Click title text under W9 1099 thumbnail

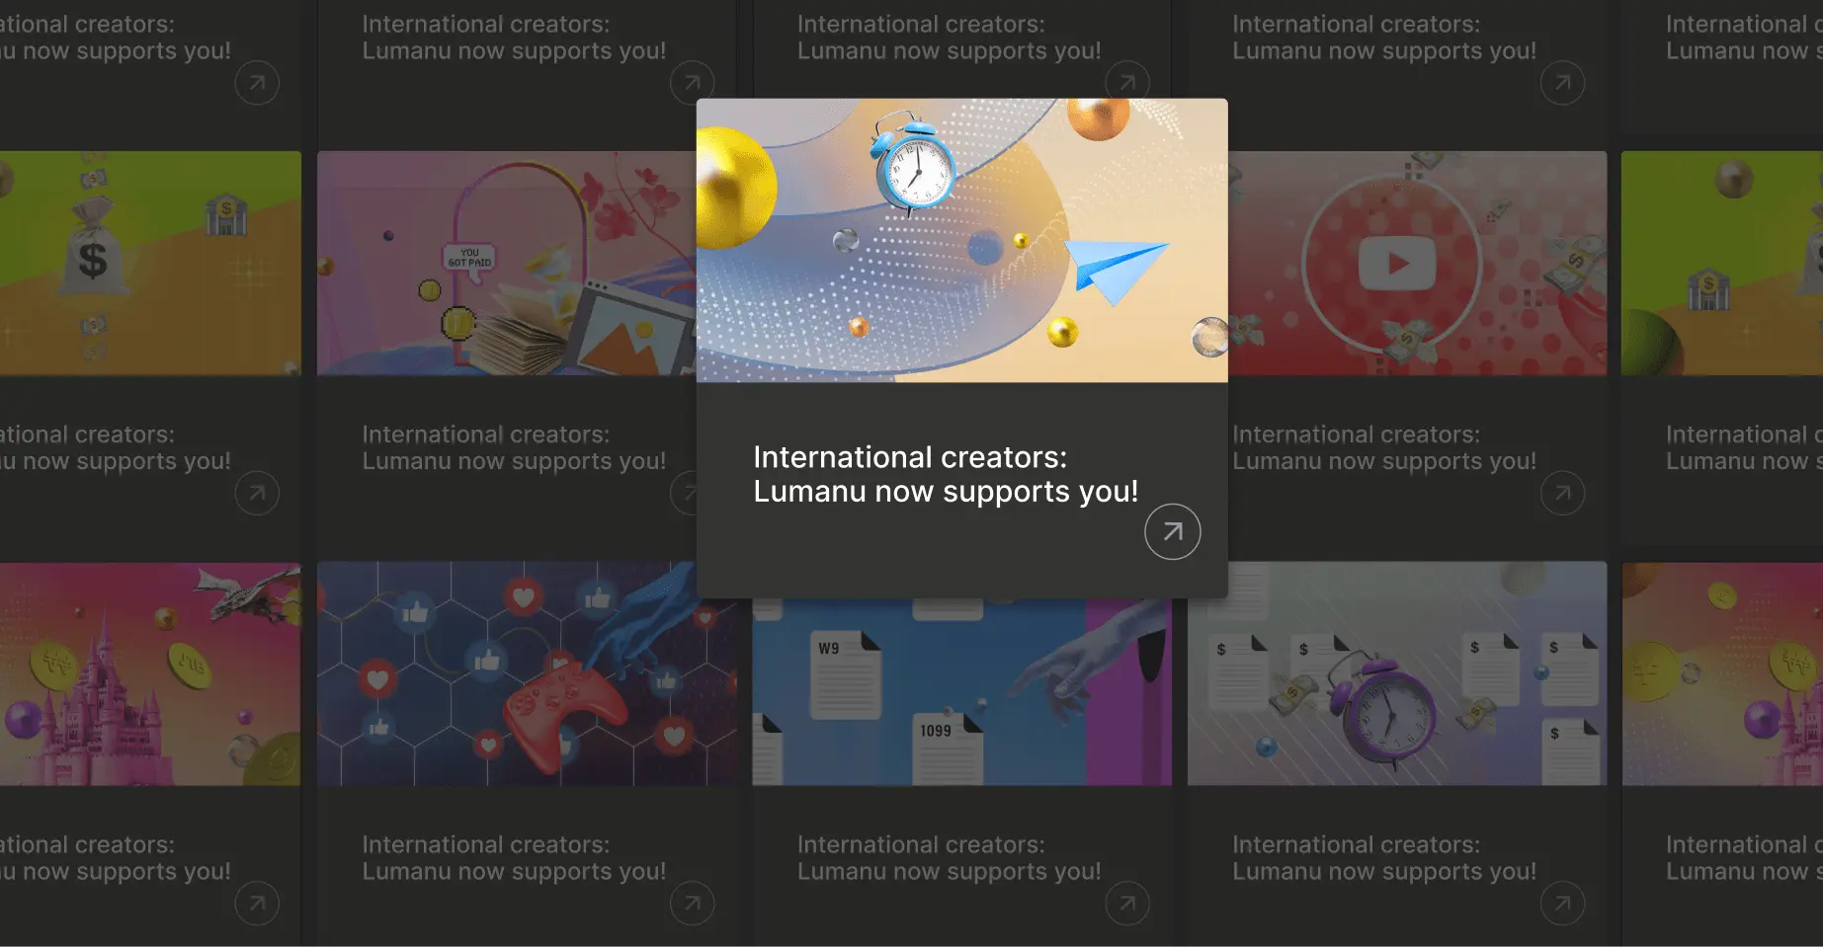pos(949,858)
